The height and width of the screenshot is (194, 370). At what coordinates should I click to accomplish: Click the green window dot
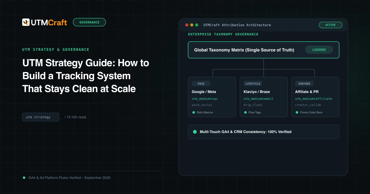[197, 25]
